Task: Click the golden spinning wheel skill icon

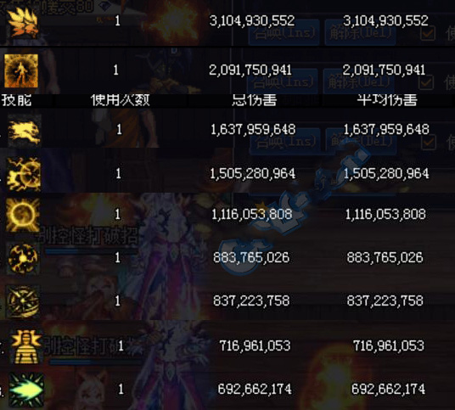Action: tap(23, 301)
